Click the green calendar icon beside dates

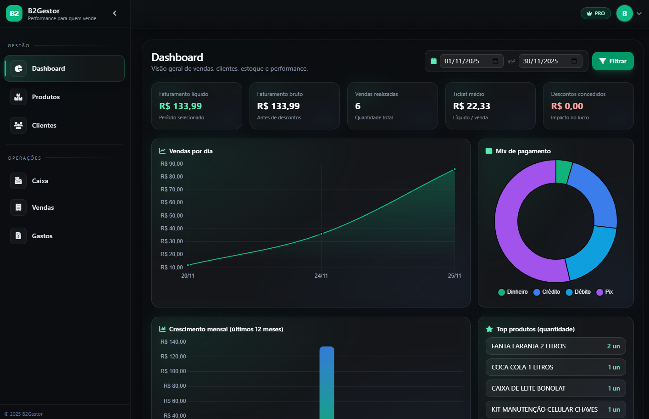(433, 61)
